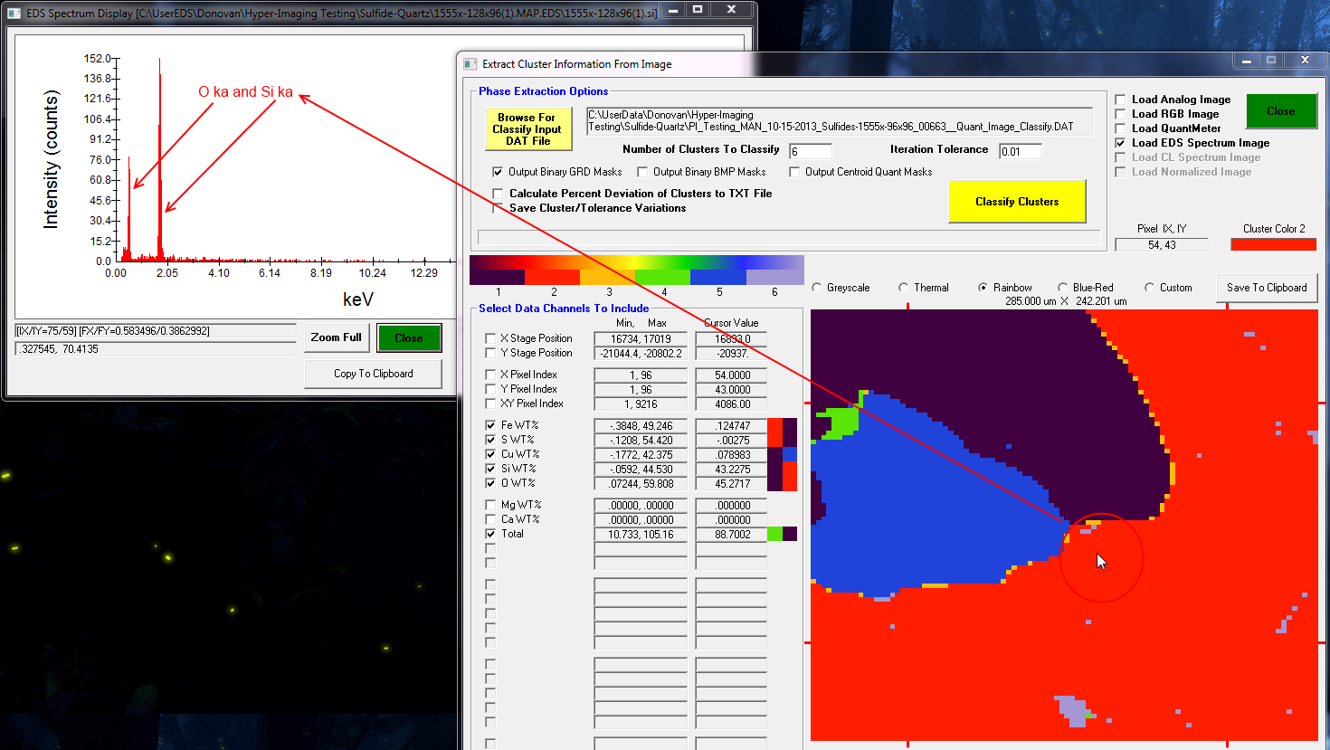Check Output Centroid Quant Masks
The height and width of the screenshot is (750, 1330).
point(794,172)
